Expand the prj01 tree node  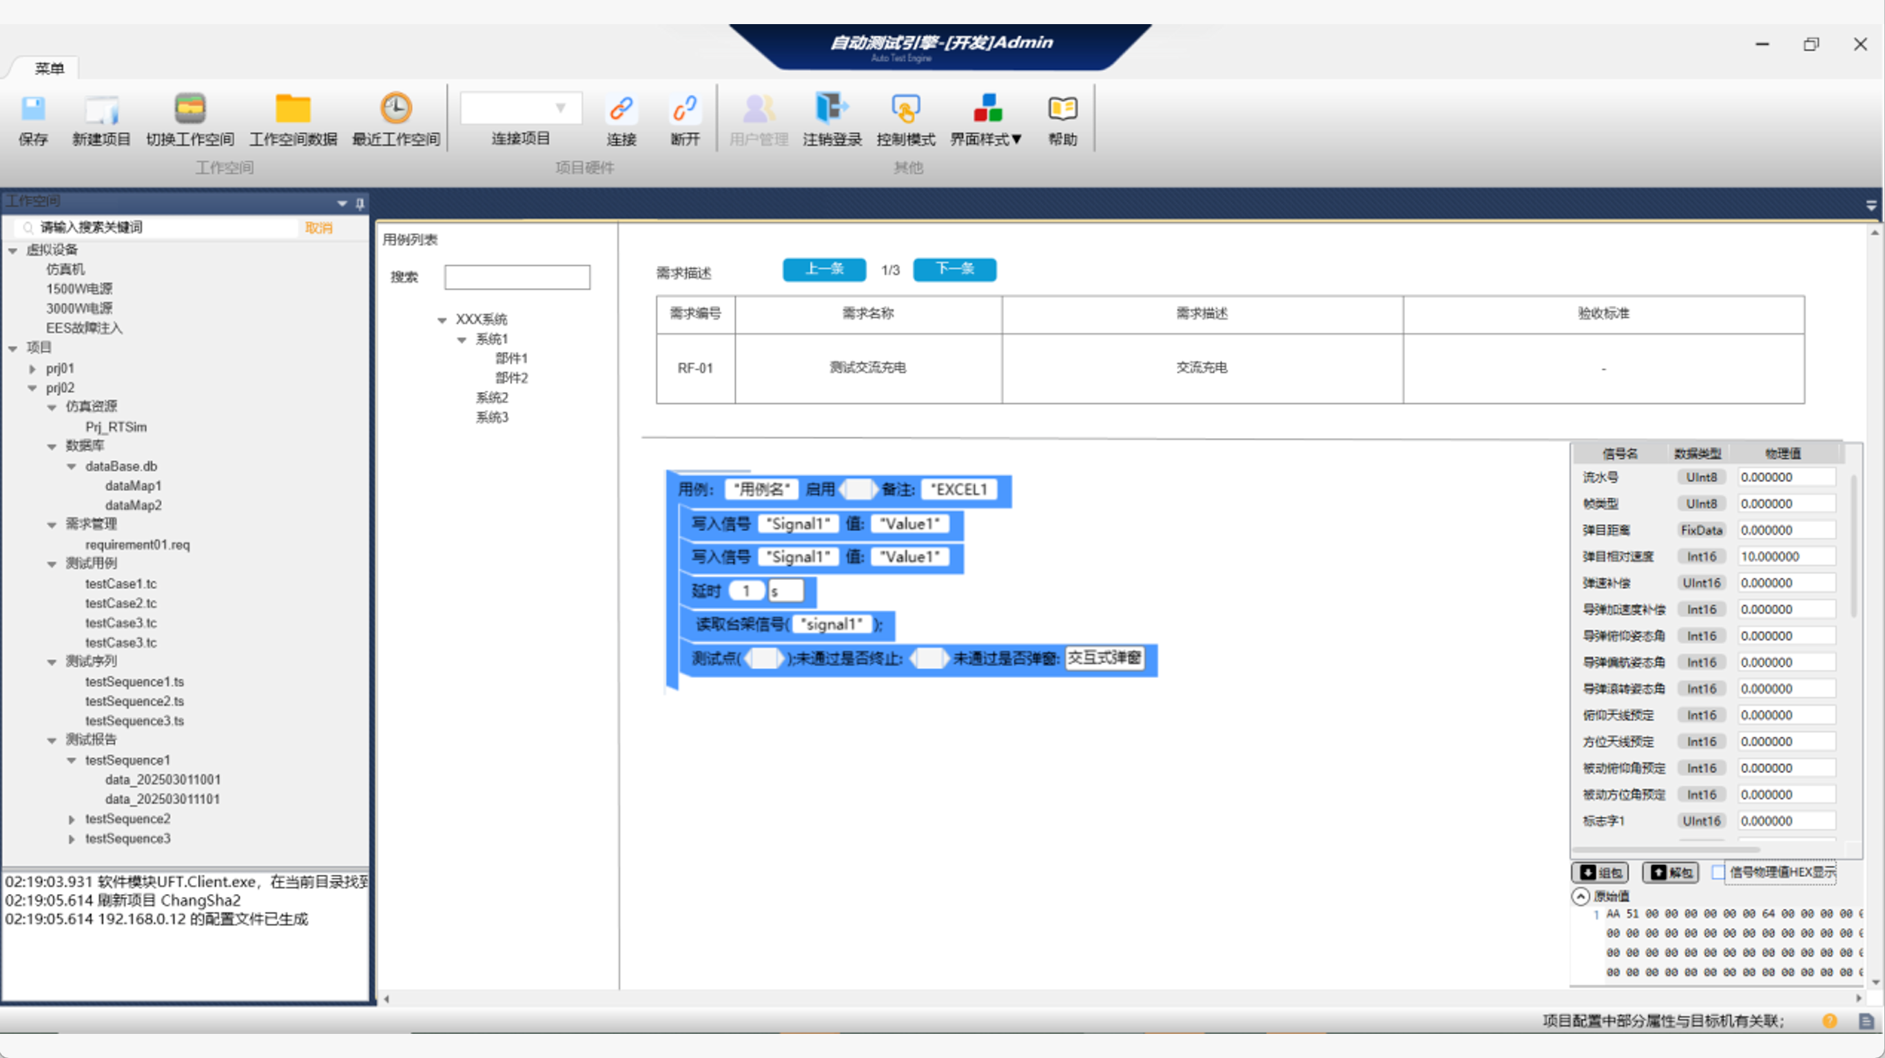32,369
